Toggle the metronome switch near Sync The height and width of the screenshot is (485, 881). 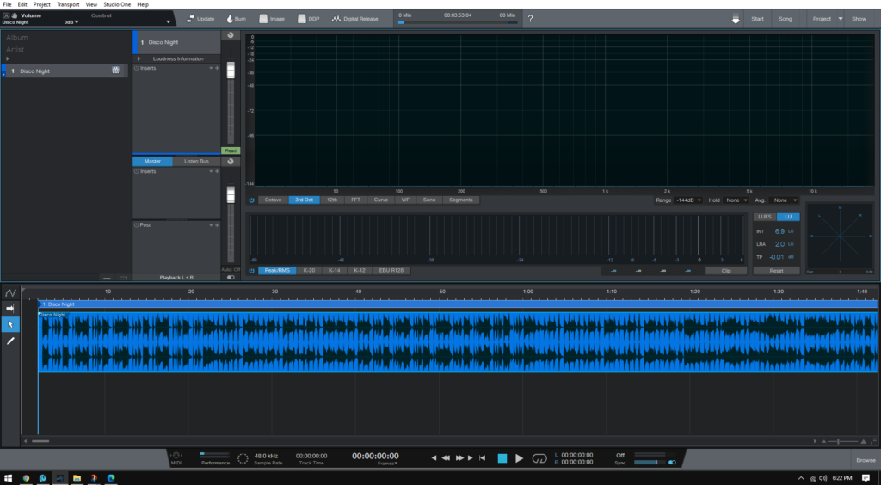coord(672,462)
